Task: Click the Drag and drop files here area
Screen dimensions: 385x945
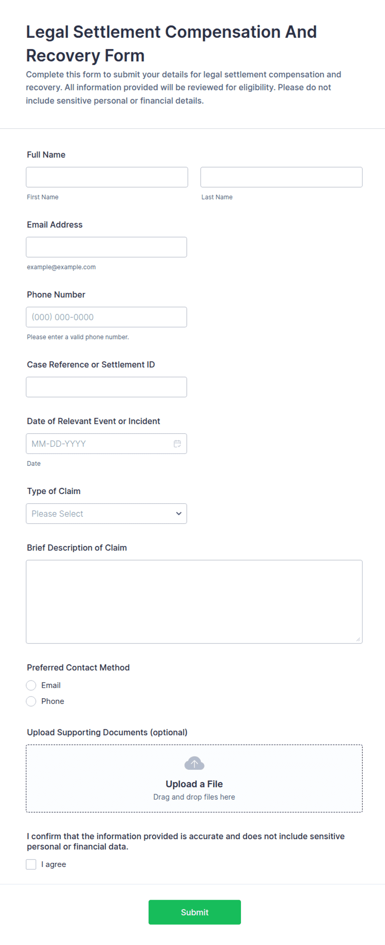Action: 194,797
